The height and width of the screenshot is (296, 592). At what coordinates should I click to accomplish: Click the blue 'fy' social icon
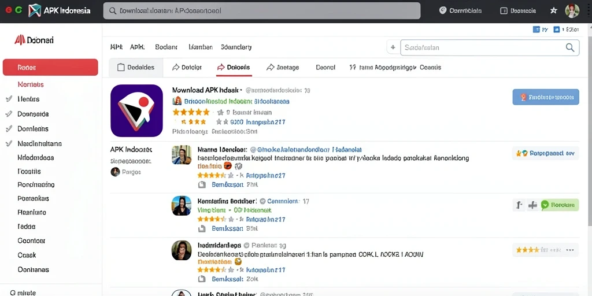(536, 29)
